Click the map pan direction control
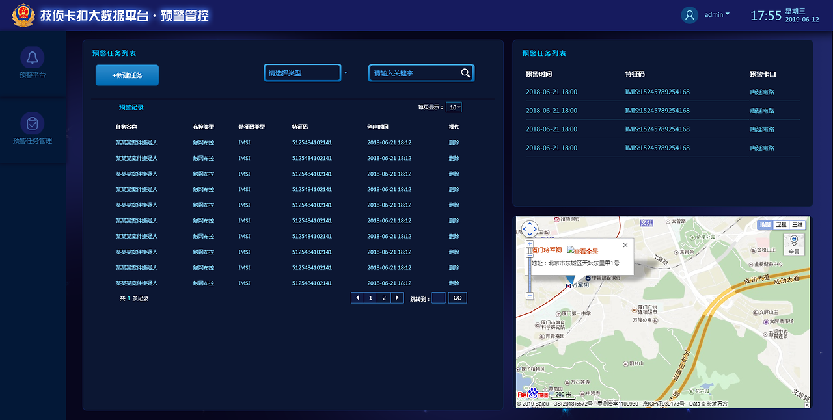833x420 pixels. click(x=530, y=229)
